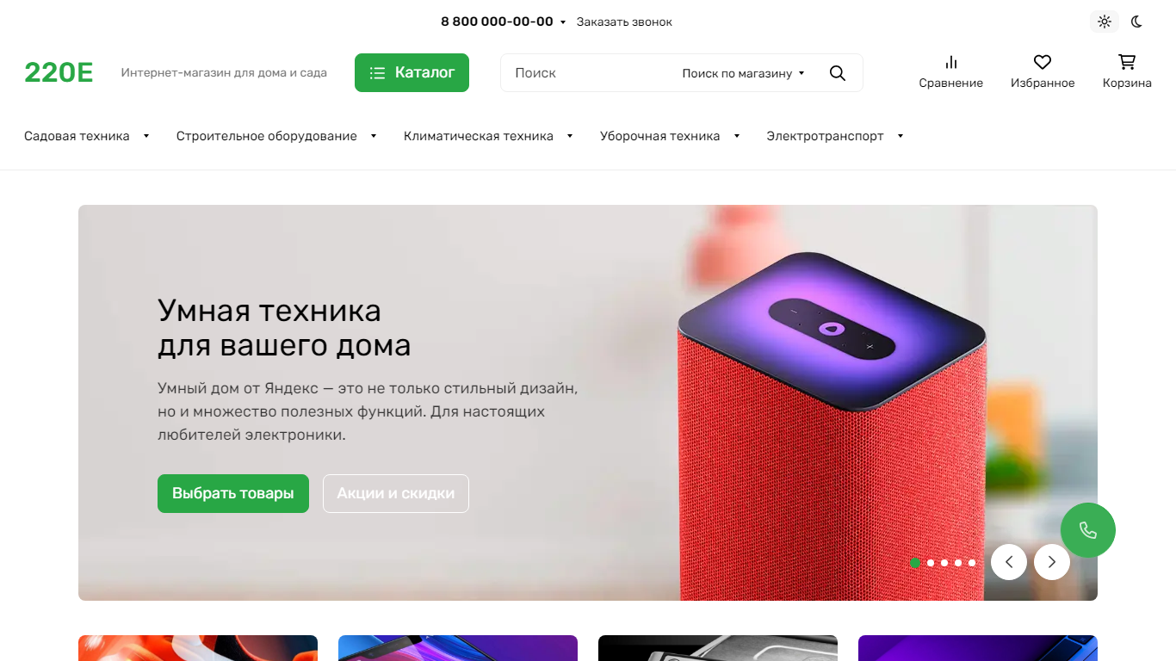Click the search magnifier icon
This screenshot has height=661, width=1176.
pyautogui.click(x=838, y=73)
